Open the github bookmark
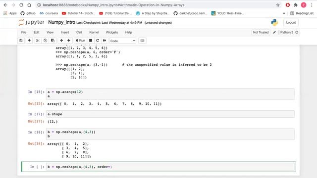The height and width of the screenshot is (178, 317). [x=28, y=13]
